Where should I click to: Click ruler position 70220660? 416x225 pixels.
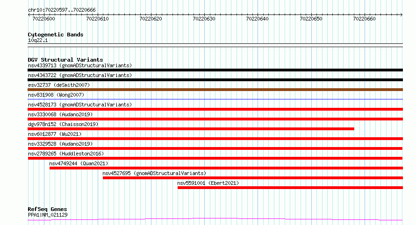point(364,19)
